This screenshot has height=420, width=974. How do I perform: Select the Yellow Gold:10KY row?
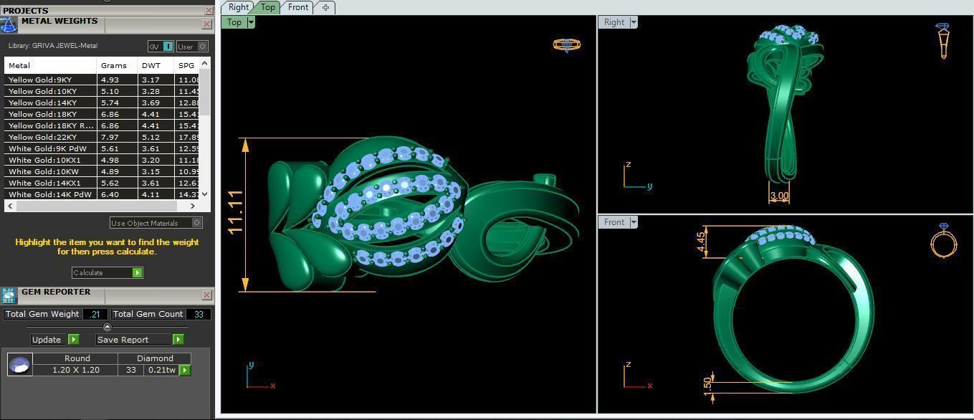coord(102,91)
